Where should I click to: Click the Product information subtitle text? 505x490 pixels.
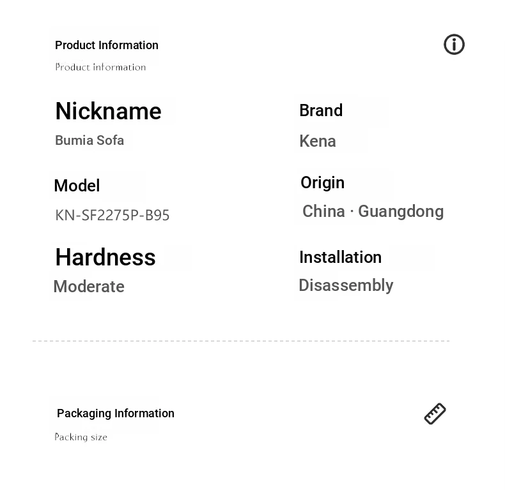100,67
